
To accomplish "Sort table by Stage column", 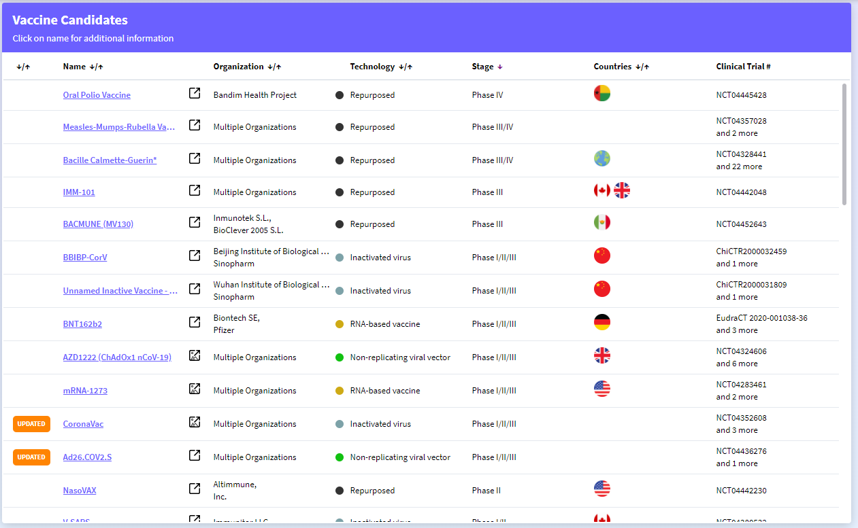I will coord(487,67).
